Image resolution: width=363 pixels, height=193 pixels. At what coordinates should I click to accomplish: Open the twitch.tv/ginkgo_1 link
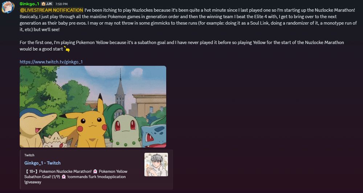tap(51, 62)
